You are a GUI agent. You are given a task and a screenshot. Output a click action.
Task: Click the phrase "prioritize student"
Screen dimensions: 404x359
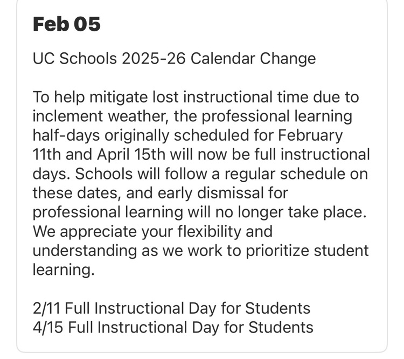pos(301,250)
